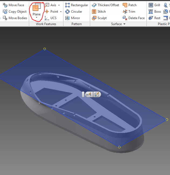Click the top corner handle of the plane
This screenshot has width=170, height=175.
(45, 49)
